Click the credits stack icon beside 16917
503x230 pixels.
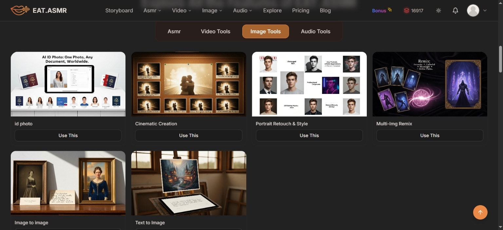(x=406, y=10)
